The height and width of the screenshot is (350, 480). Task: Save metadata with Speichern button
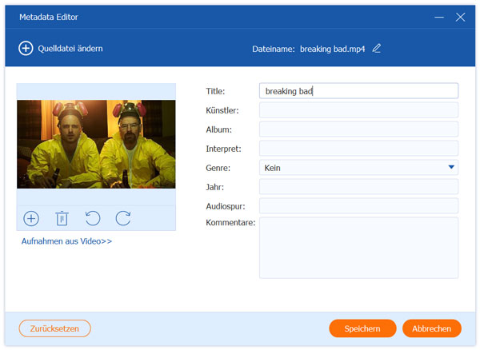(362, 328)
